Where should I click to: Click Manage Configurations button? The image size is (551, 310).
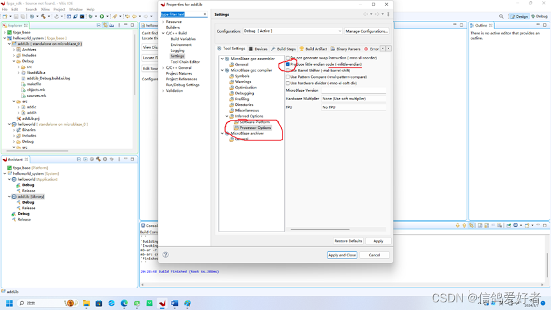coord(367,31)
